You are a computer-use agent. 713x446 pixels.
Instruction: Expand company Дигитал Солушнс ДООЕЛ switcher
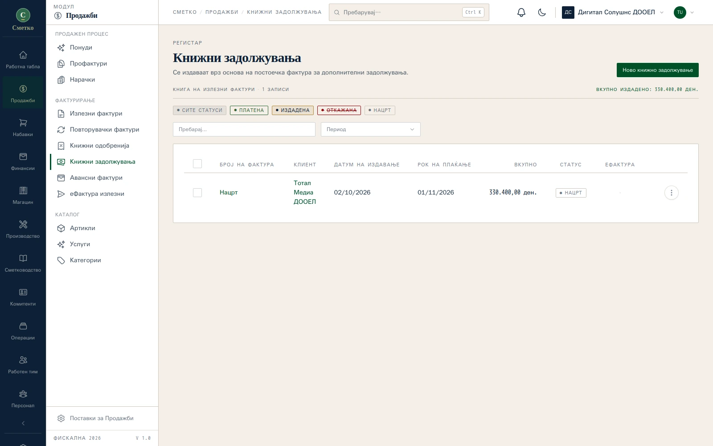[x=613, y=12]
